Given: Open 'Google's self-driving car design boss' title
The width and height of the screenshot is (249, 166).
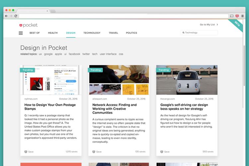Looking at the screenshot, I should click(x=184, y=107).
